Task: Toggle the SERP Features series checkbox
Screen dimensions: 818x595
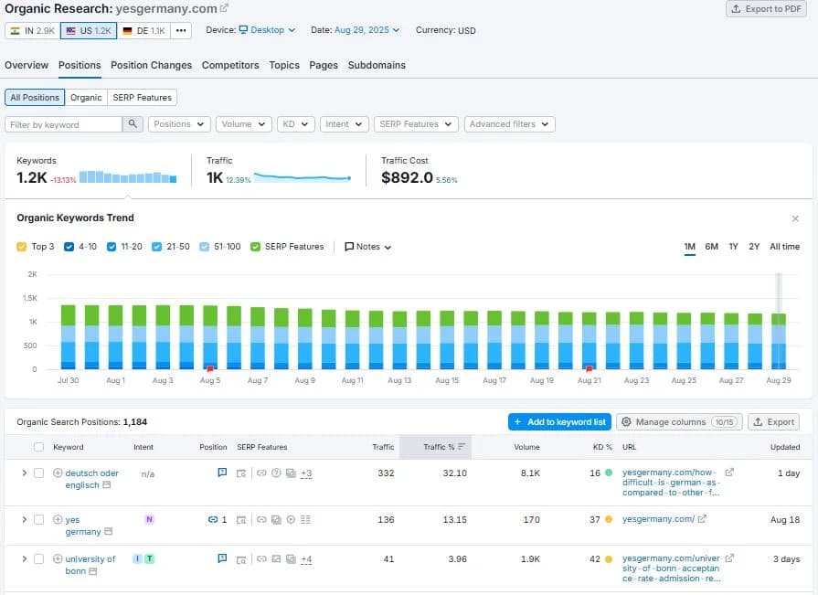Action: 255,247
